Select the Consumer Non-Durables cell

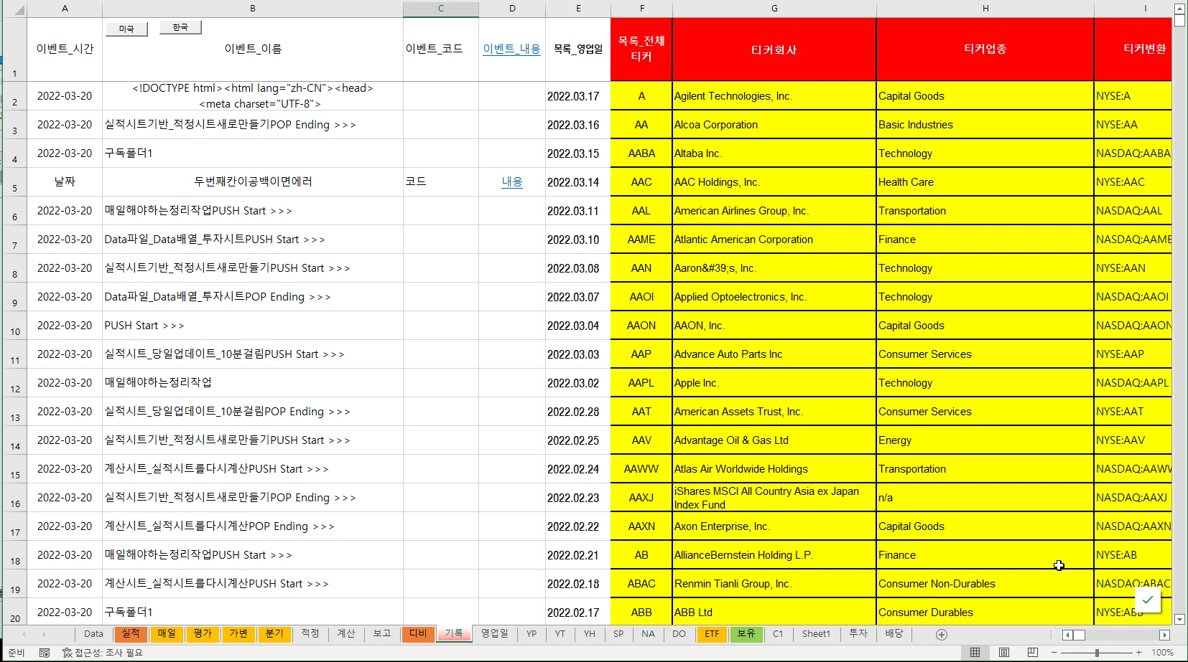(985, 584)
